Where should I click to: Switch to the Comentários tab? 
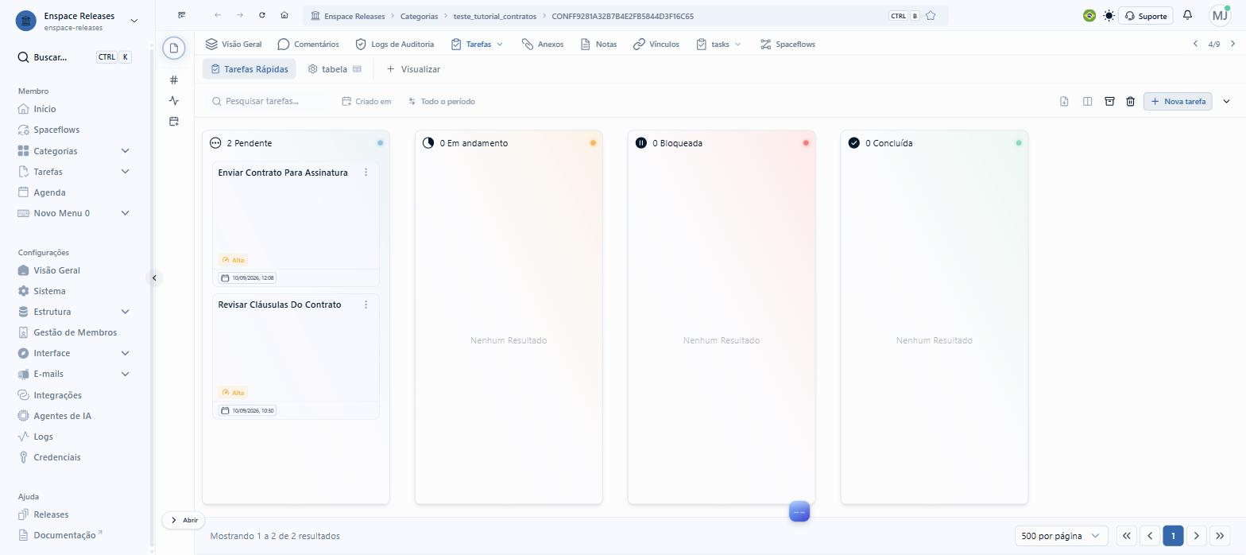coord(308,45)
